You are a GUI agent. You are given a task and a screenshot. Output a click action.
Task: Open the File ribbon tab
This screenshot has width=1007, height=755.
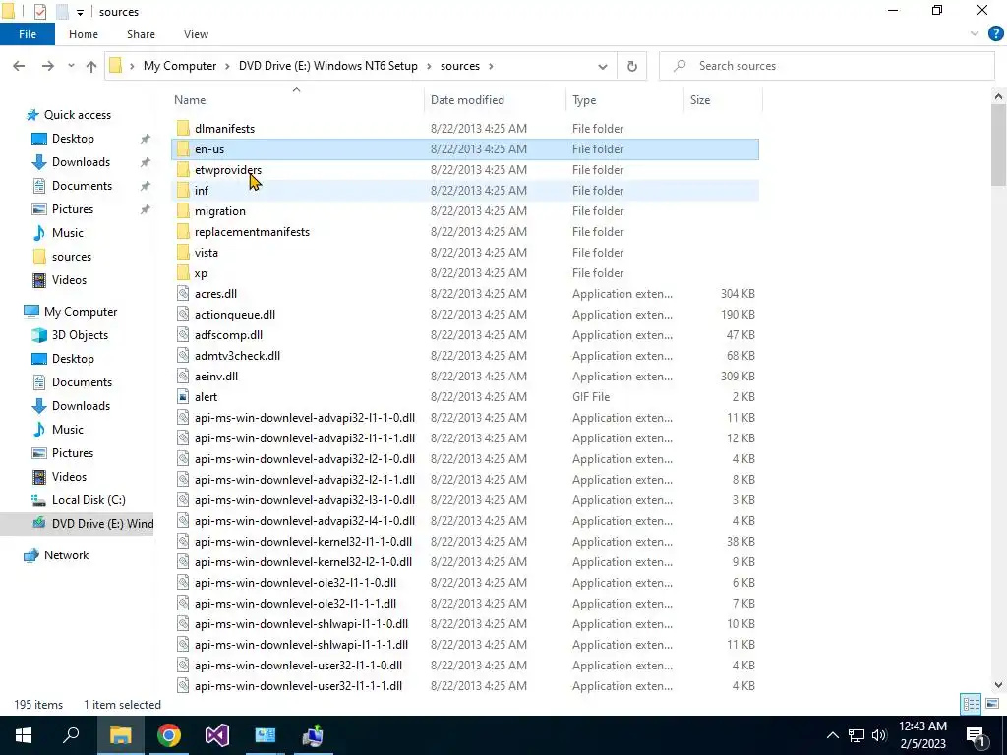pos(28,34)
